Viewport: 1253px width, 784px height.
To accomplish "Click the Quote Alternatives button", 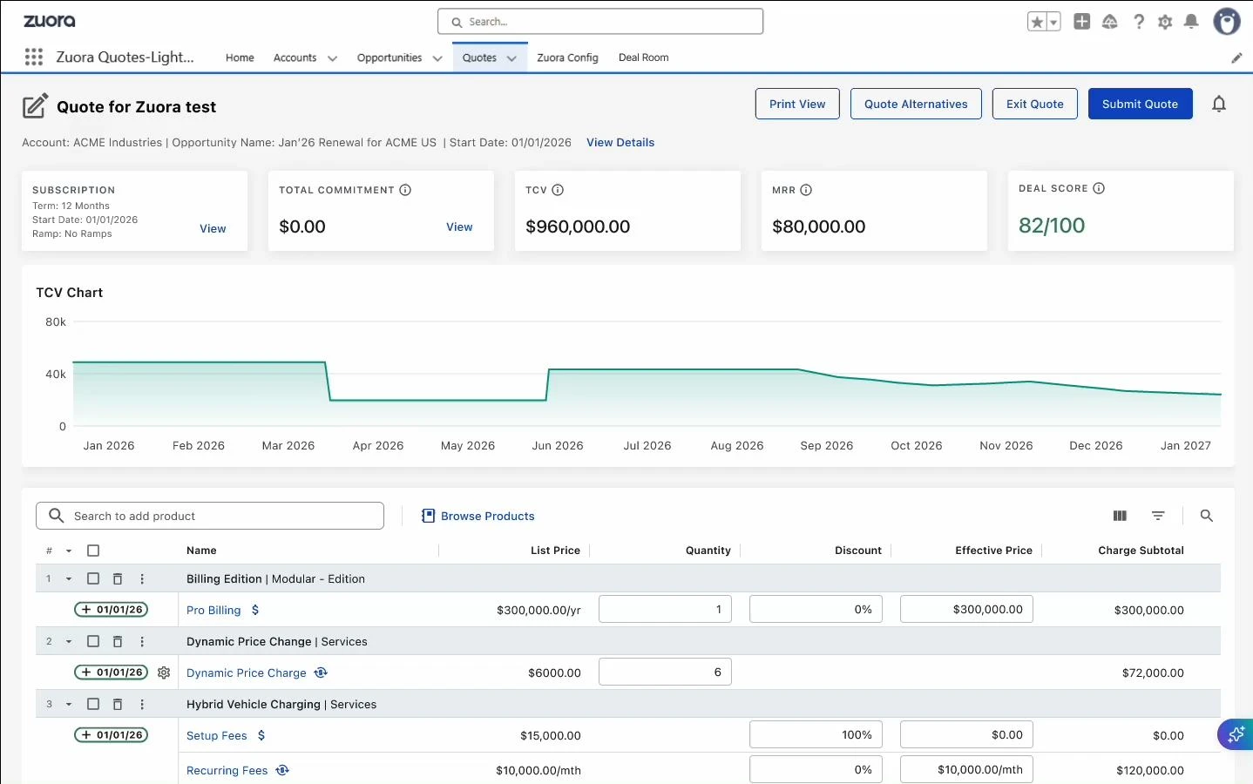I will point(916,104).
